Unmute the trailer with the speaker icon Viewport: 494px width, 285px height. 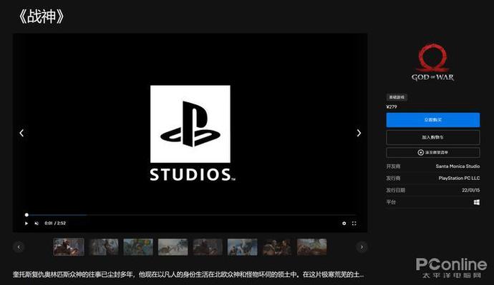pyautogui.click(x=37, y=224)
